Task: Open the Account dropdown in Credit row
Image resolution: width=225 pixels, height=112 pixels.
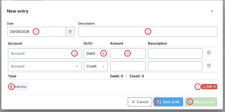Action: 45,66
